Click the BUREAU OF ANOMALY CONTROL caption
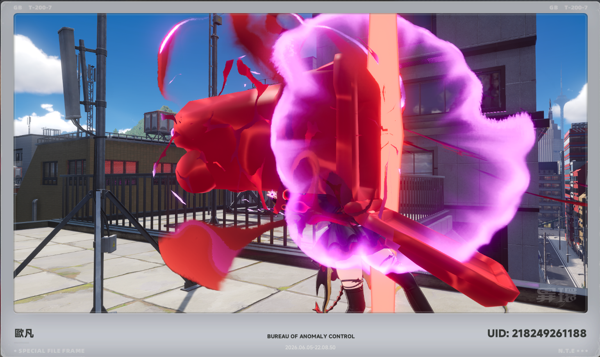The image size is (600, 357). [x=311, y=337]
